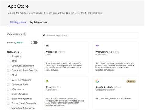Viewport: 145px width, 111px height.
Task: Click the Search integrations field
Action: click(91, 35)
